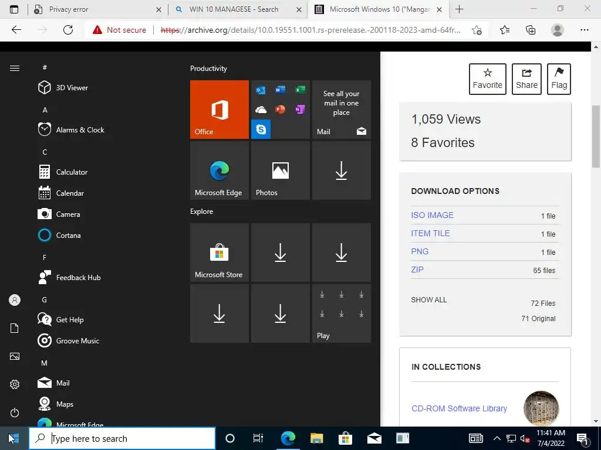Open the ZIP download link
Screen dimensions: 601x450
[x=417, y=270]
